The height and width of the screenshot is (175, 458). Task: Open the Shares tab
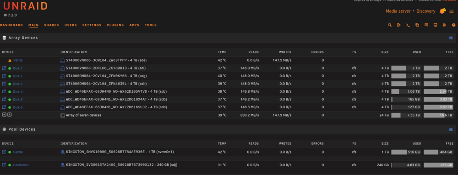pos(51,25)
